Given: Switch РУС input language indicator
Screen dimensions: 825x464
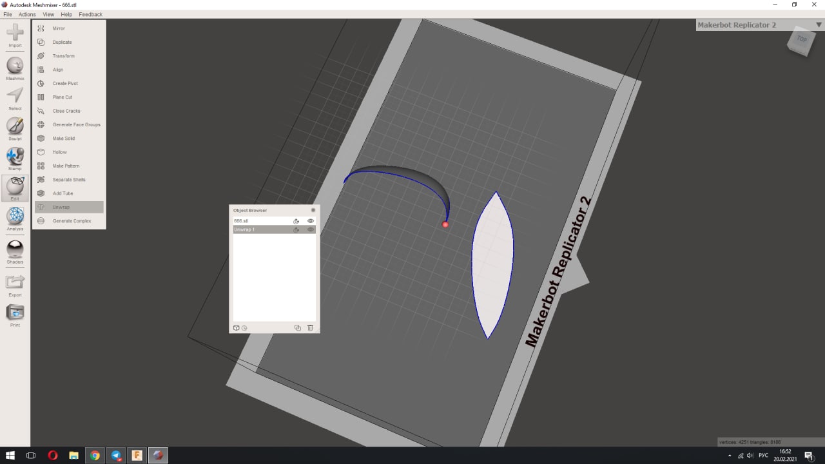Looking at the screenshot, I should (763, 456).
